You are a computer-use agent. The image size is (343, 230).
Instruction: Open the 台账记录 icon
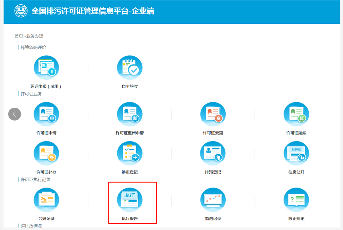click(x=46, y=200)
